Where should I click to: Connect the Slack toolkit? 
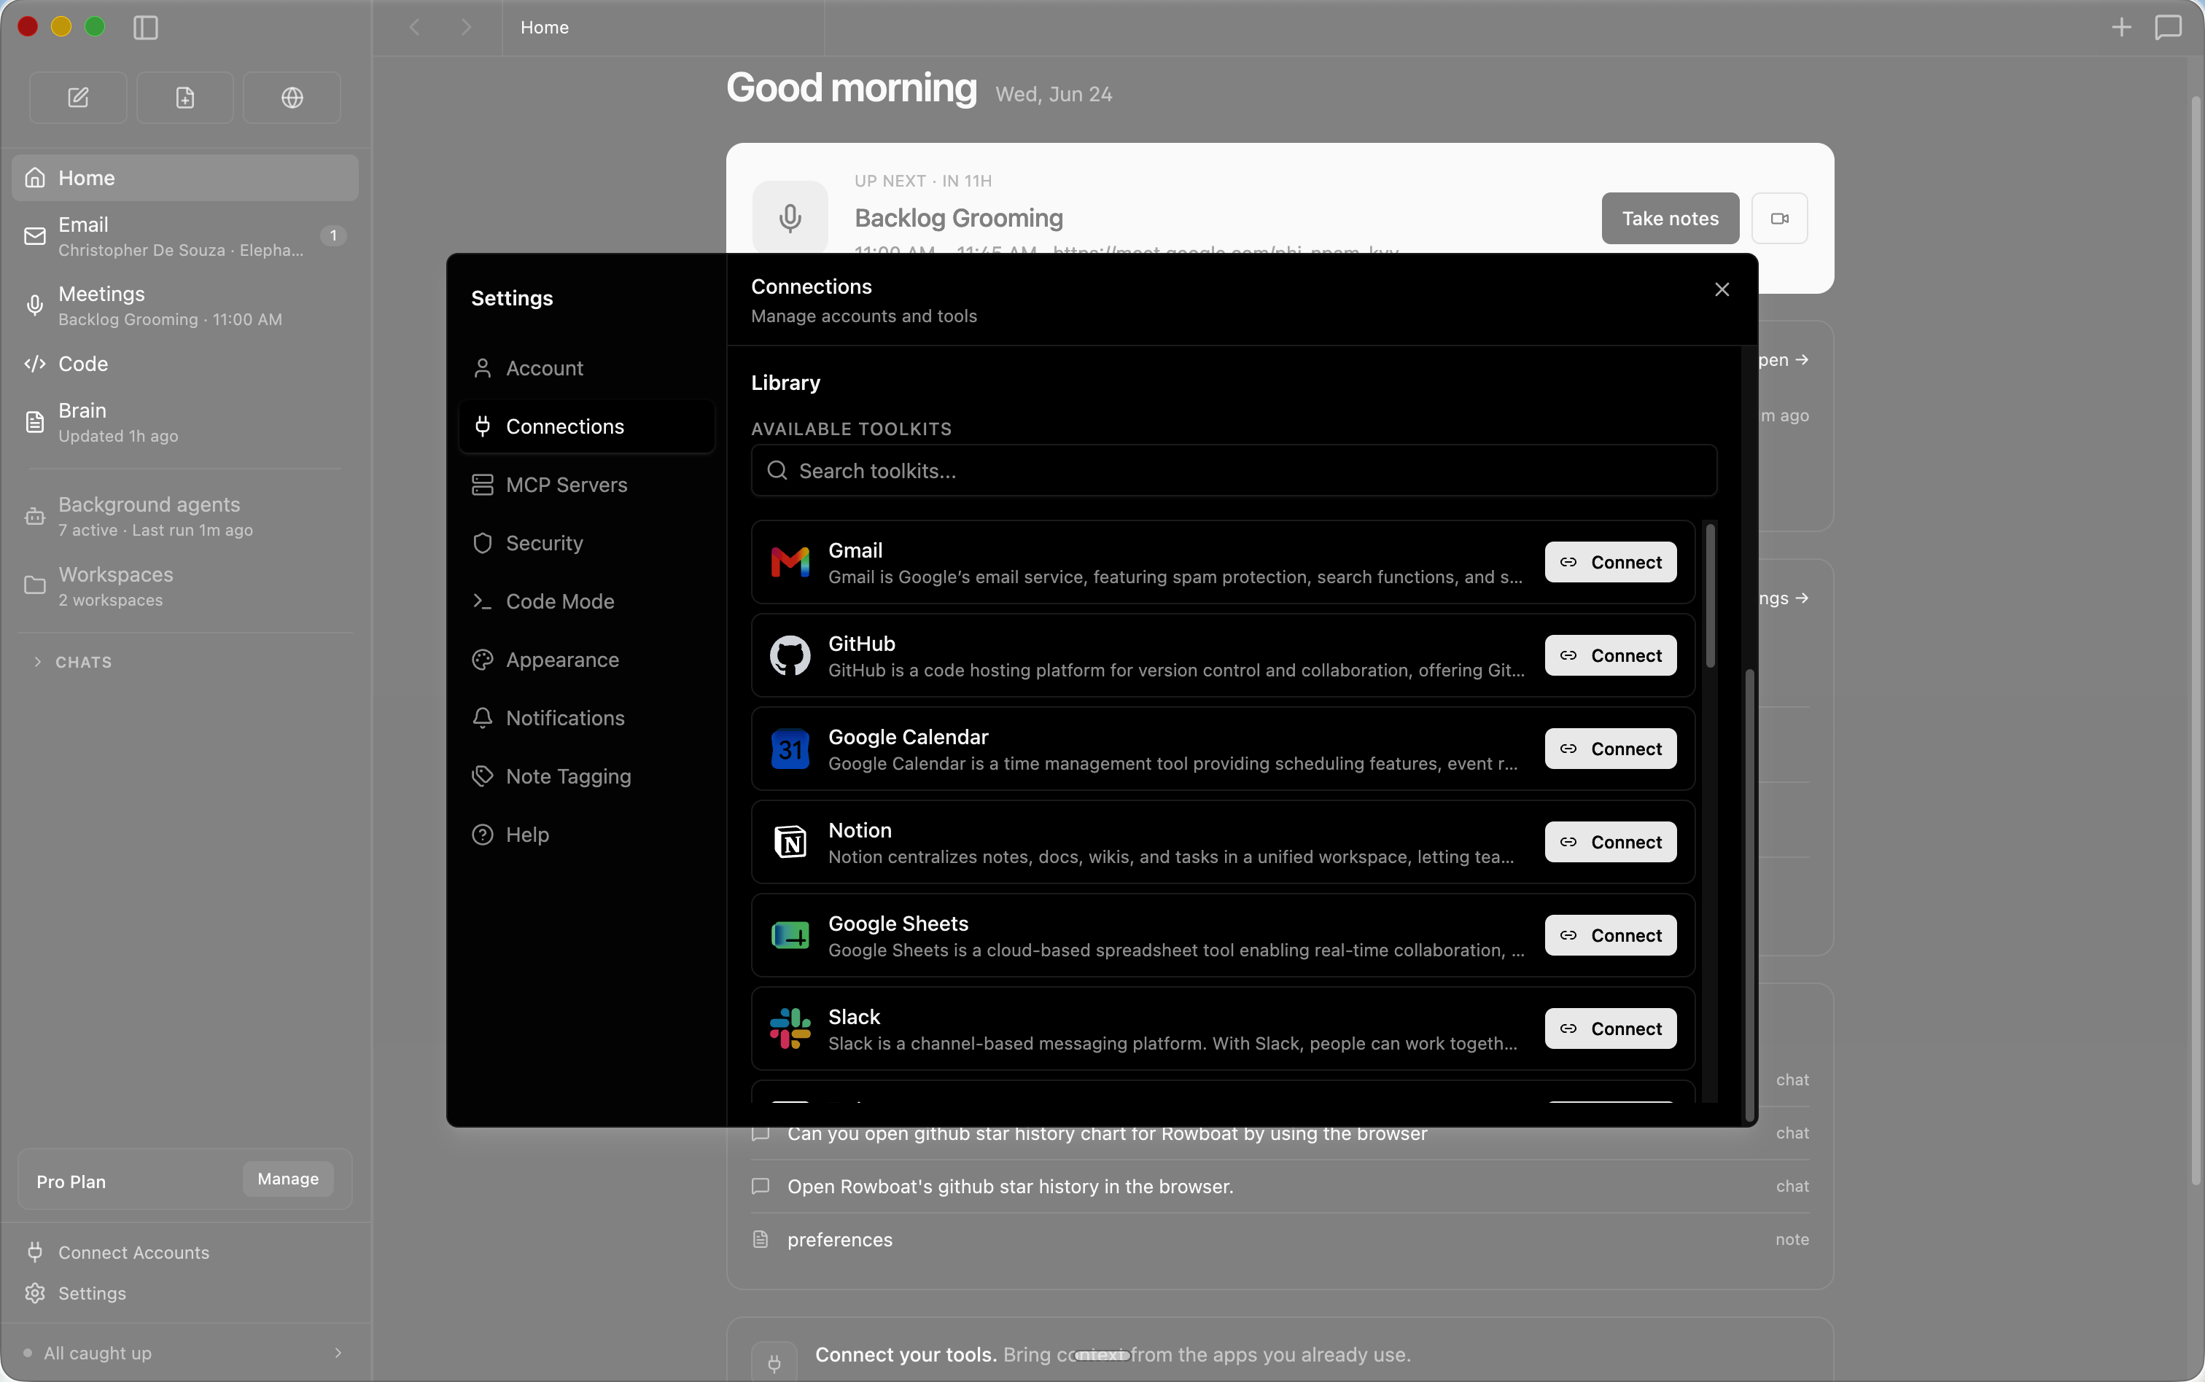point(1610,1028)
